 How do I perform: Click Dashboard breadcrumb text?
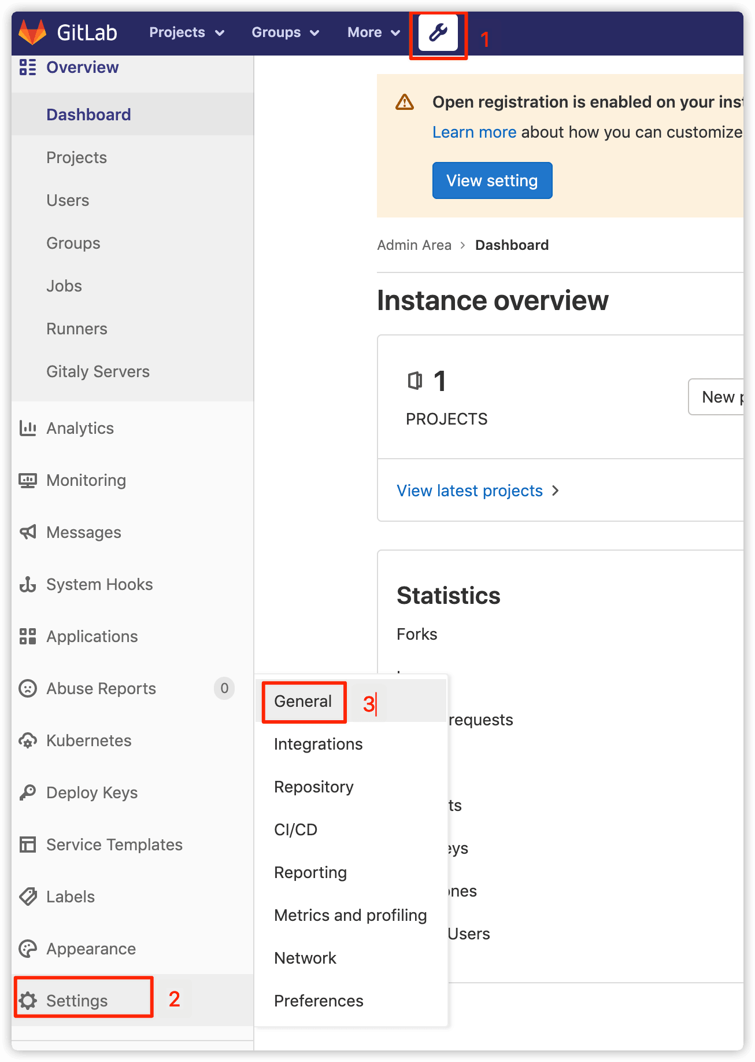pyautogui.click(x=512, y=245)
